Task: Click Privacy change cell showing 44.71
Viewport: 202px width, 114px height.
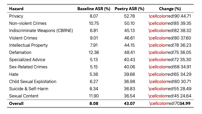Action: pos(170,16)
